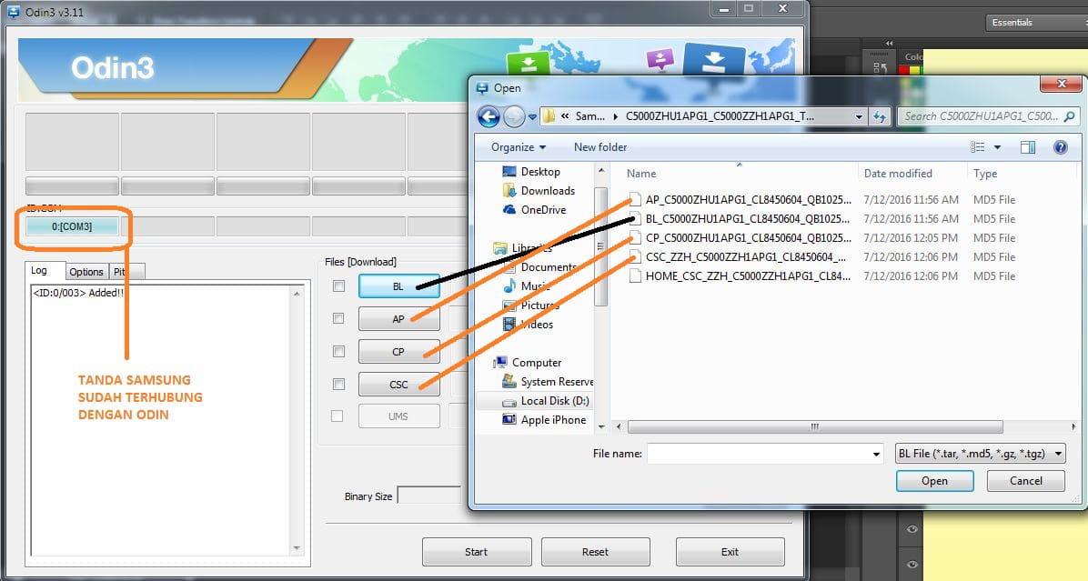Click the HOME_CSC_ZZH file icon

point(634,275)
